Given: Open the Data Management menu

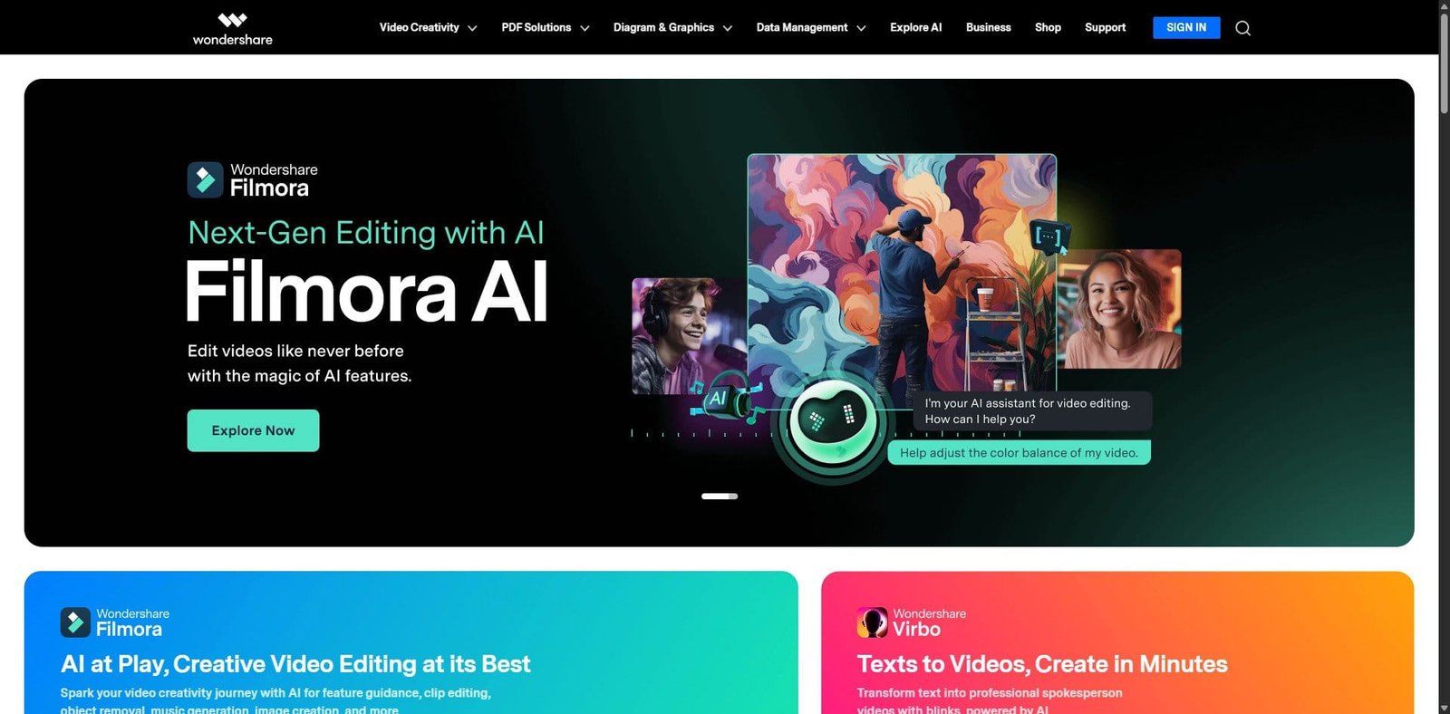Looking at the screenshot, I should click(811, 28).
